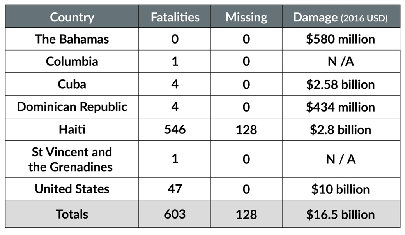Select the Haiti row label
Viewport: 405px width, 235px height.
click(x=72, y=129)
